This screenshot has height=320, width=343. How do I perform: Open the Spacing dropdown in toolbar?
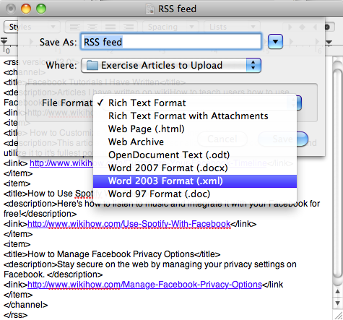tap(170, 27)
